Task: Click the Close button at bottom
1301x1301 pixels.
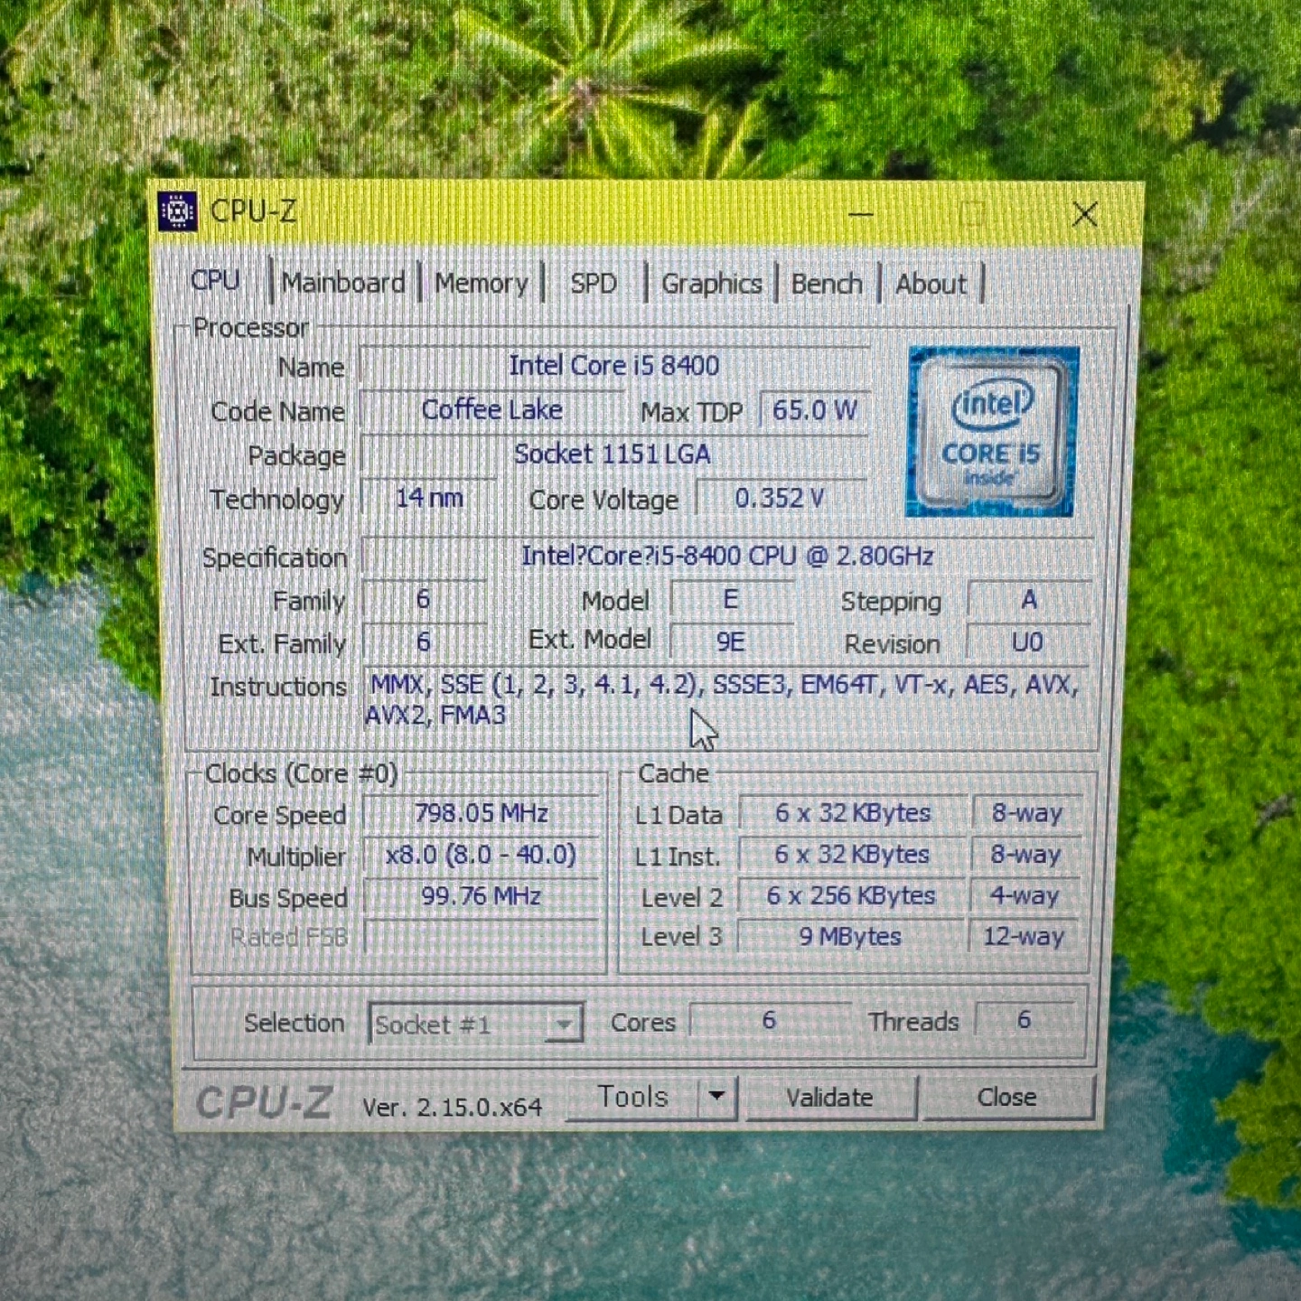Action: (1006, 1097)
